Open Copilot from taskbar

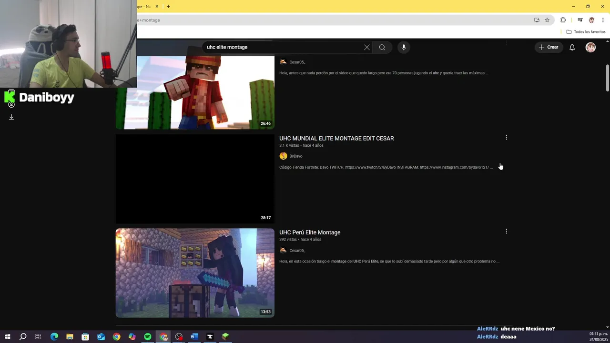click(x=132, y=337)
